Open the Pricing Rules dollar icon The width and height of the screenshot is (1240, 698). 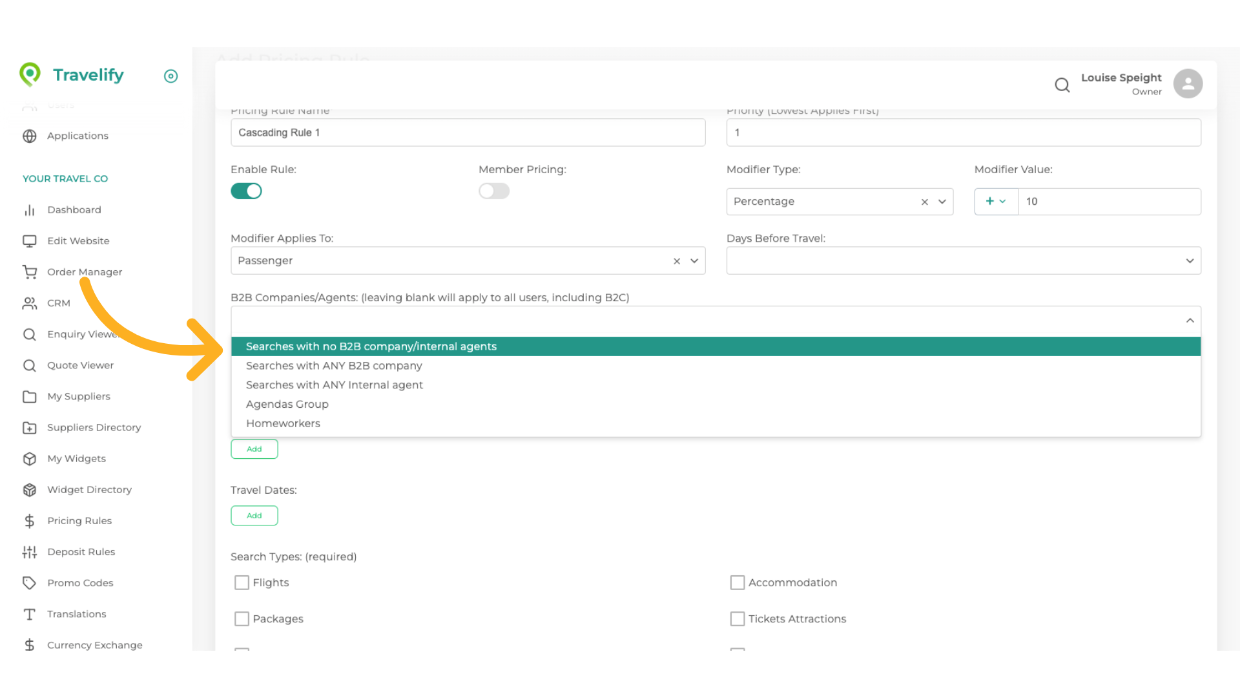point(30,520)
